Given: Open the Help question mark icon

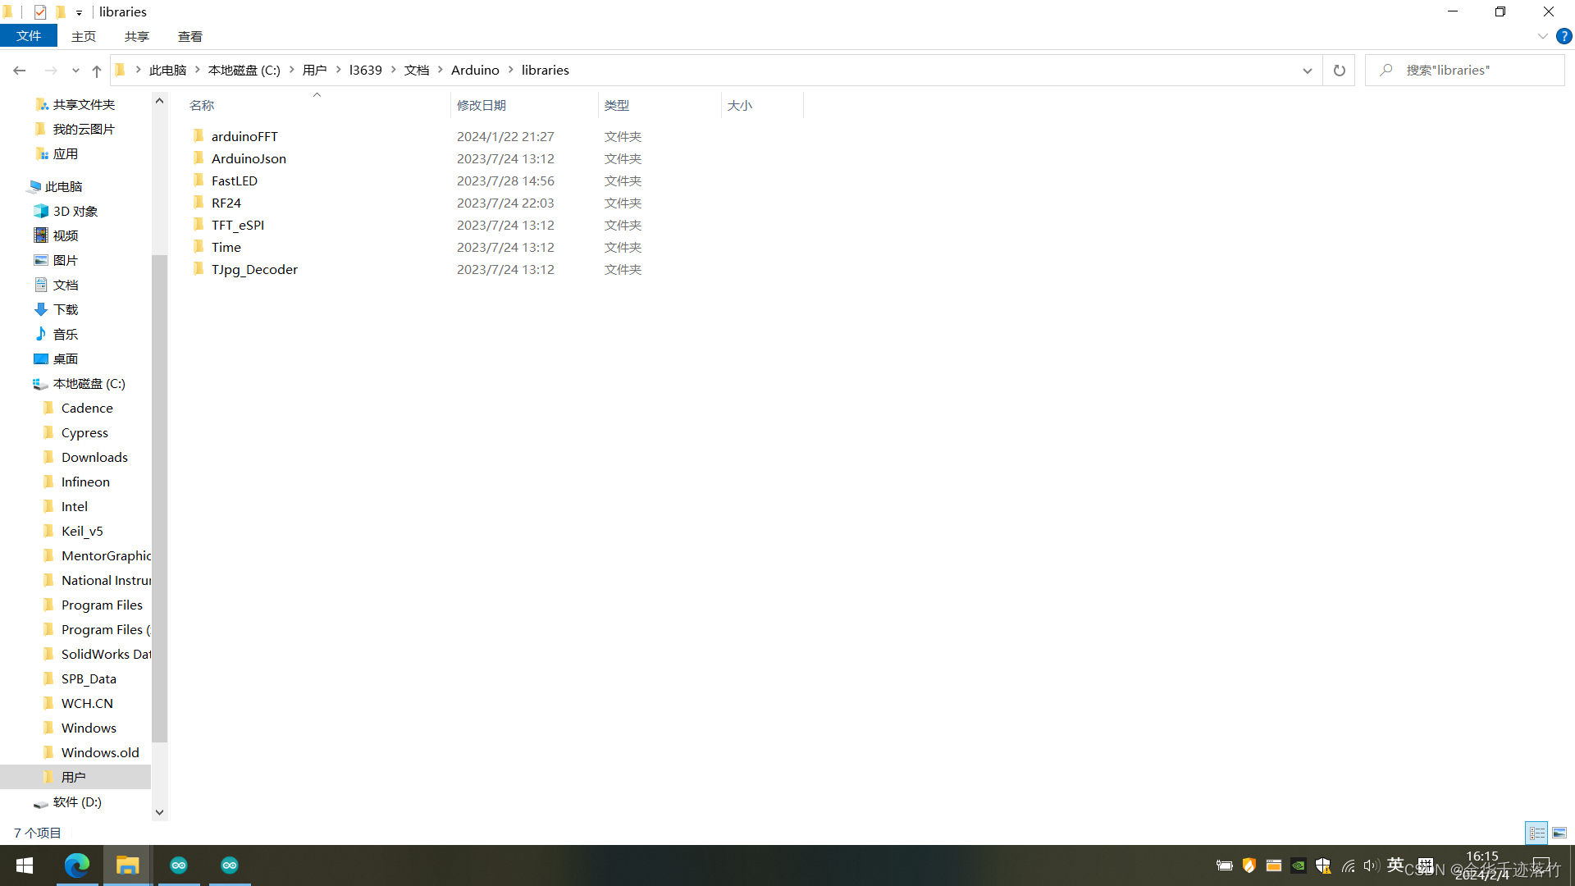Looking at the screenshot, I should (x=1564, y=36).
